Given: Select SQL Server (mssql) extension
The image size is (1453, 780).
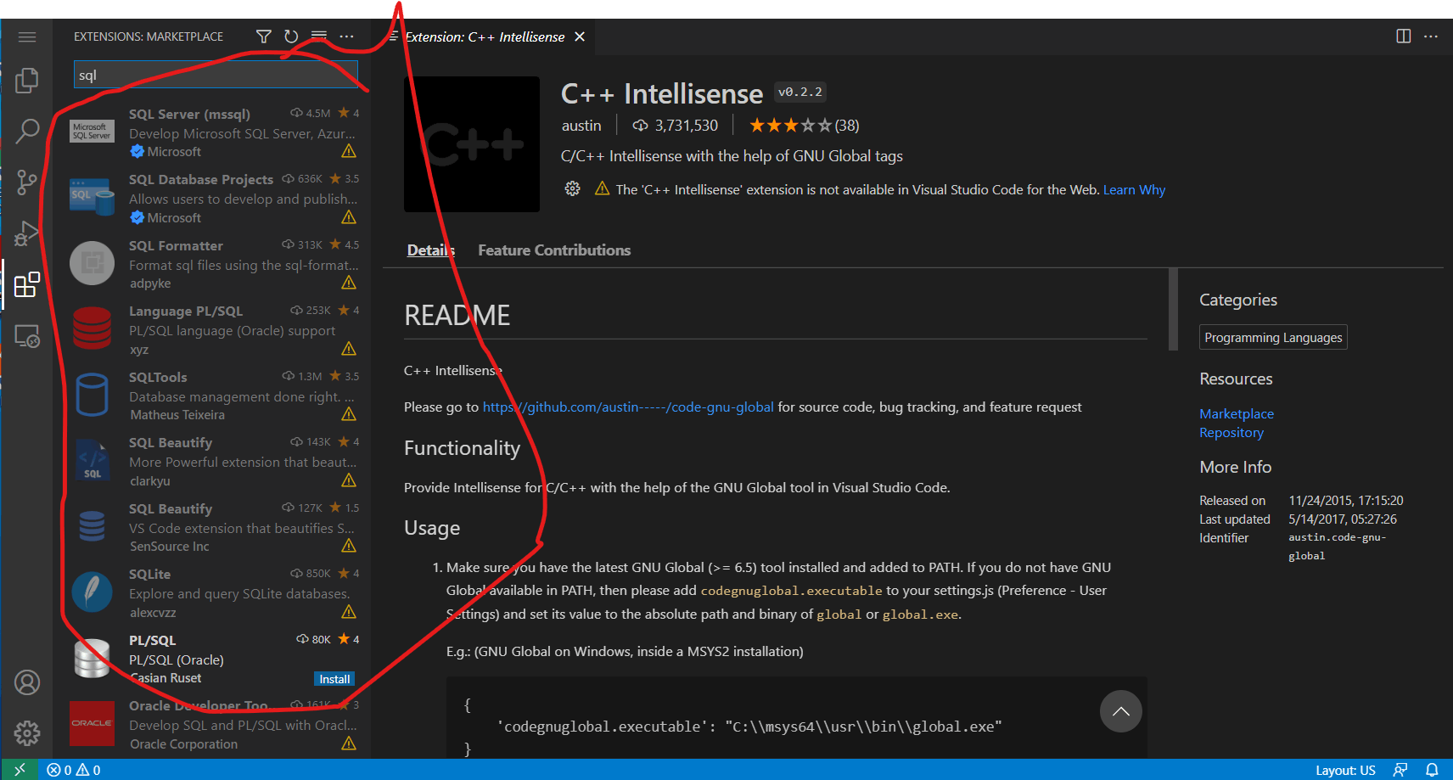Looking at the screenshot, I should pyautogui.click(x=212, y=132).
